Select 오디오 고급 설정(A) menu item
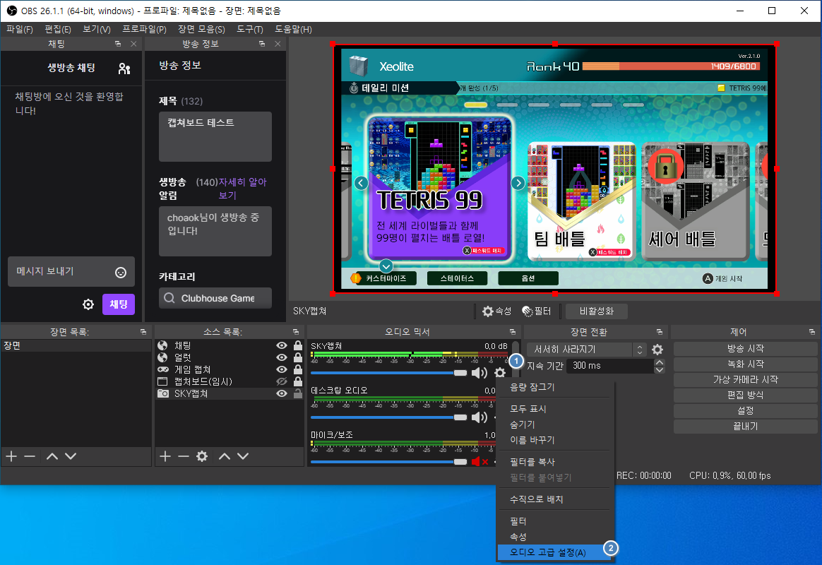This screenshot has width=822, height=565. (554, 552)
